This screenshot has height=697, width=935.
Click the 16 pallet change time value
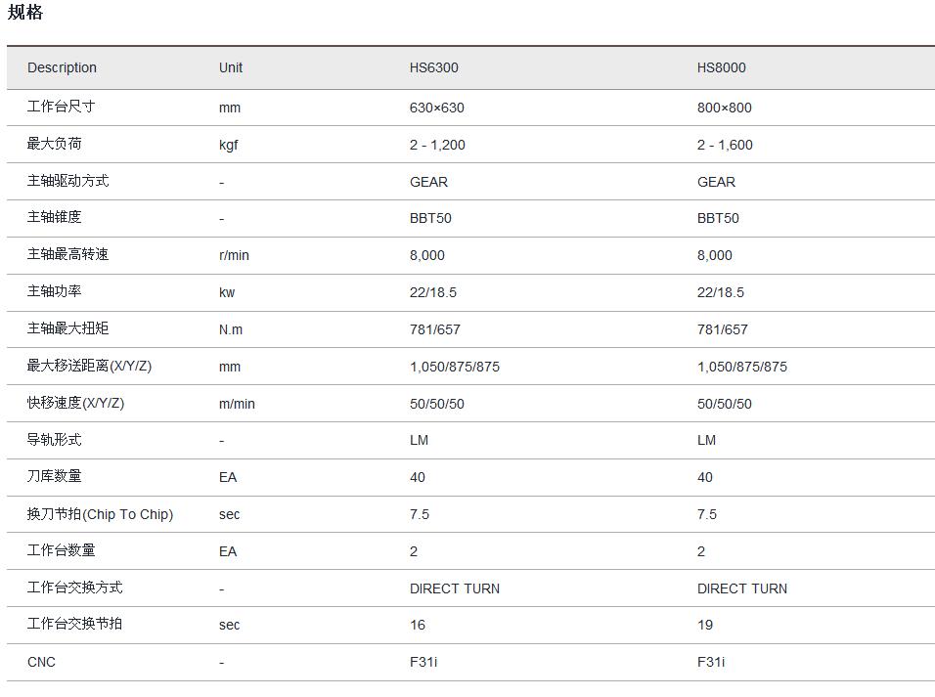418,625
